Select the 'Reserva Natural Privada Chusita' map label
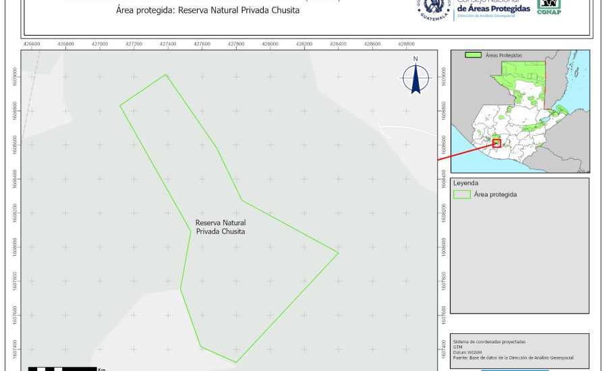The width and height of the screenshot is (607, 371). [x=221, y=227]
